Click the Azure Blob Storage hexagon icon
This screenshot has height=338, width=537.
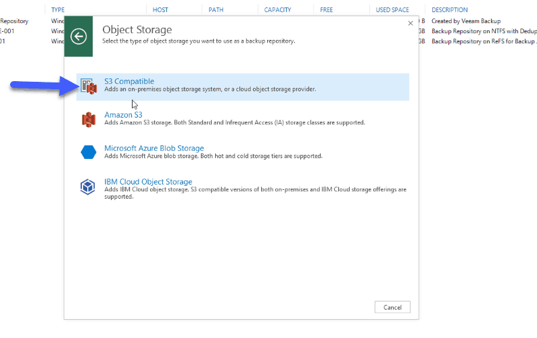(x=89, y=152)
